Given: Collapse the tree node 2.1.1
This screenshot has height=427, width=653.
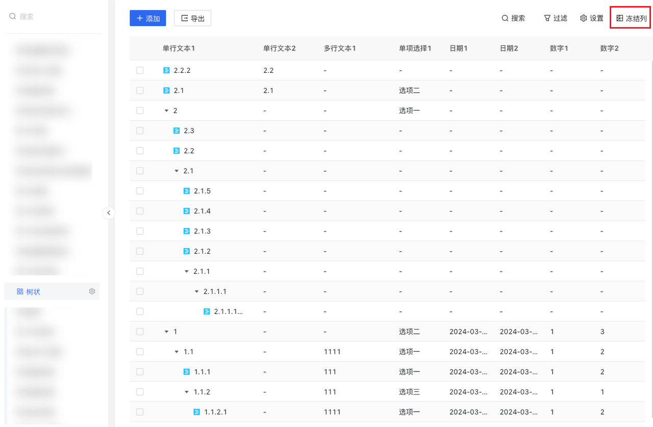Looking at the screenshot, I should [187, 272].
